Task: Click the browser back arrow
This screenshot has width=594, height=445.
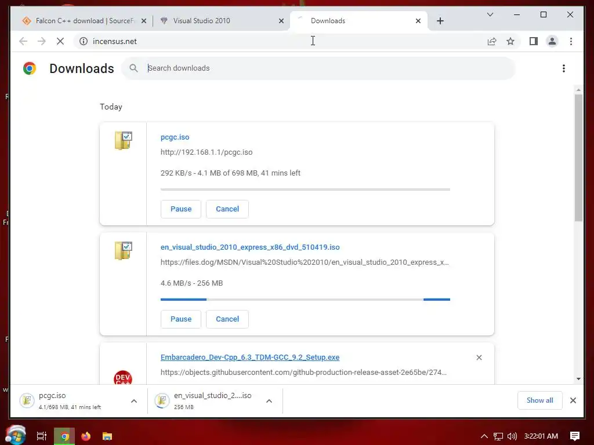Action: (23, 41)
